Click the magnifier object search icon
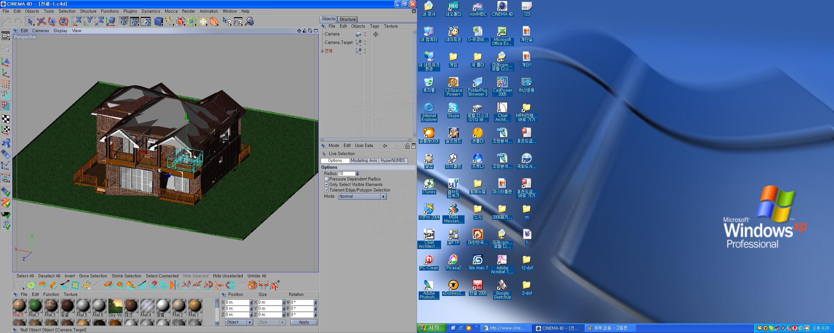Image resolution: width=834 pixels, height=333 pixels. click(249, 22)
